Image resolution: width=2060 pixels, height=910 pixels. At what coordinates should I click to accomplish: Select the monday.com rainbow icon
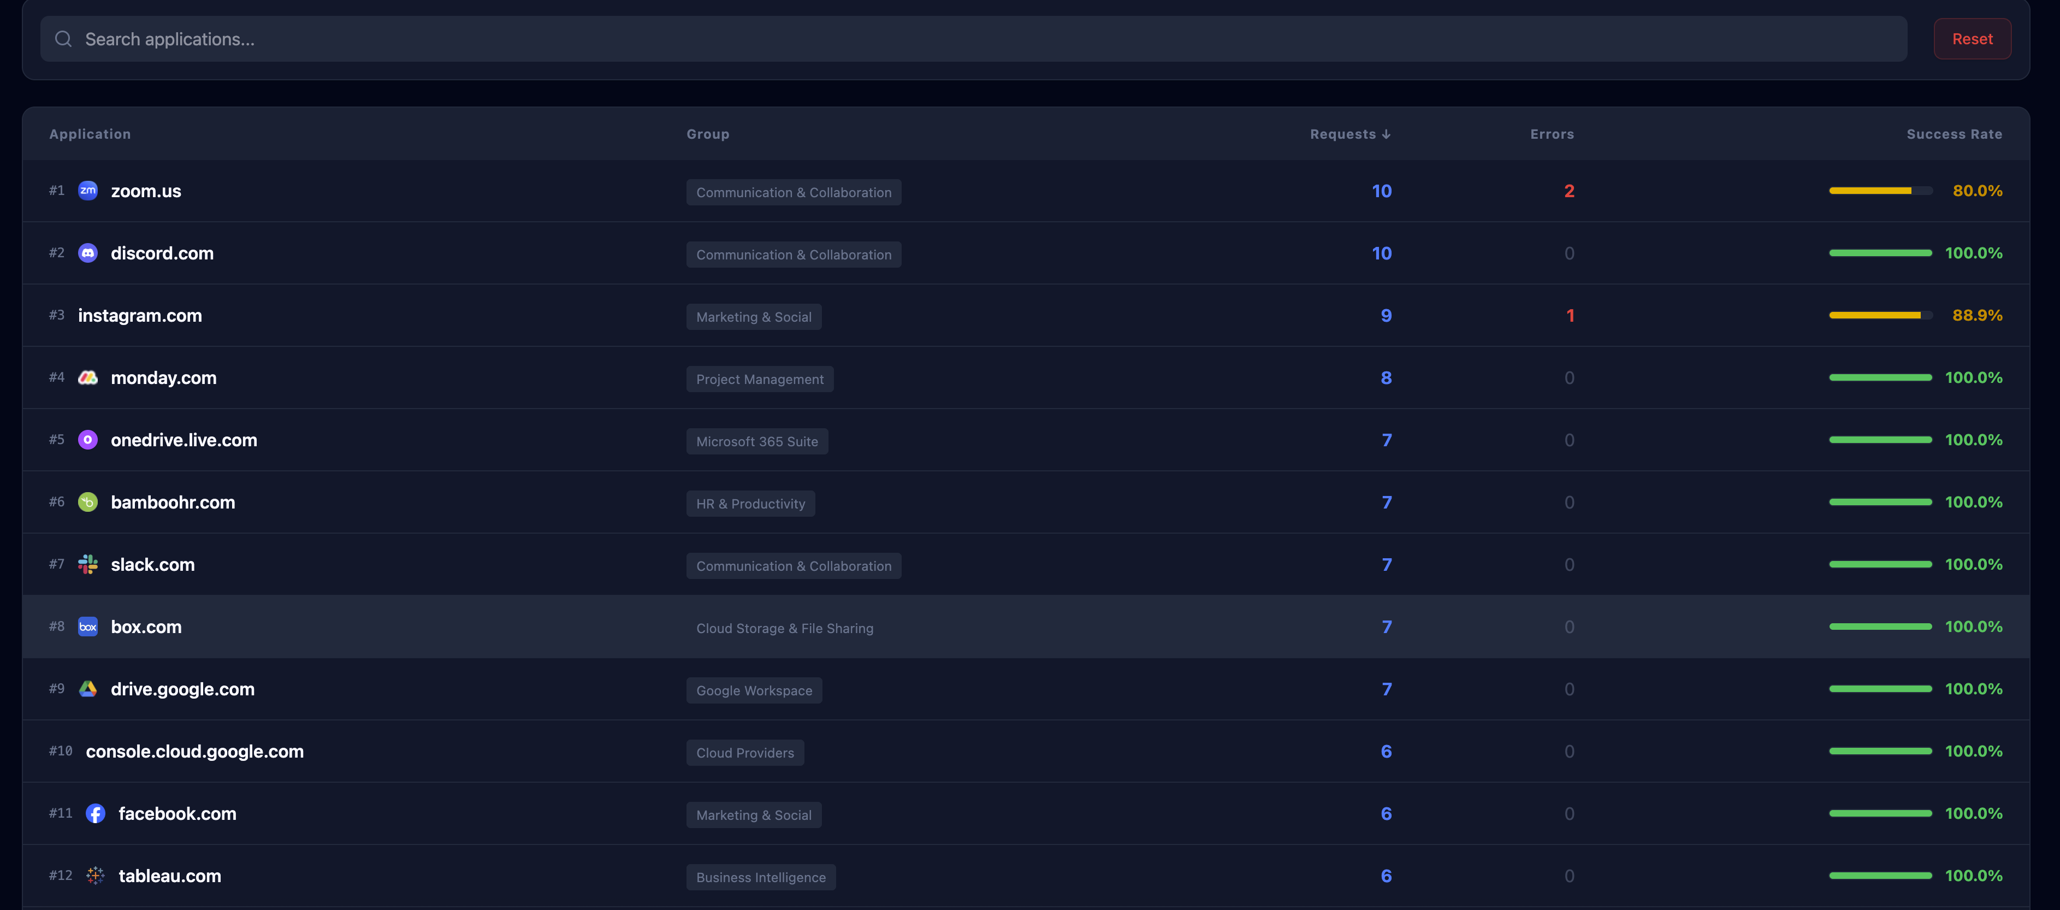[x=88, y=377]
